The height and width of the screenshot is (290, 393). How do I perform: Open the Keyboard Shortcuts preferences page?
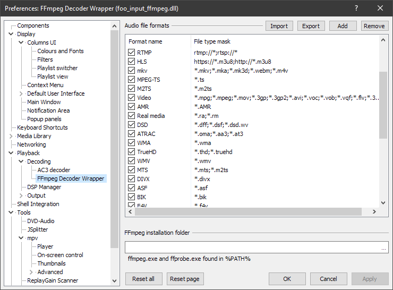(x=42, y=127)
